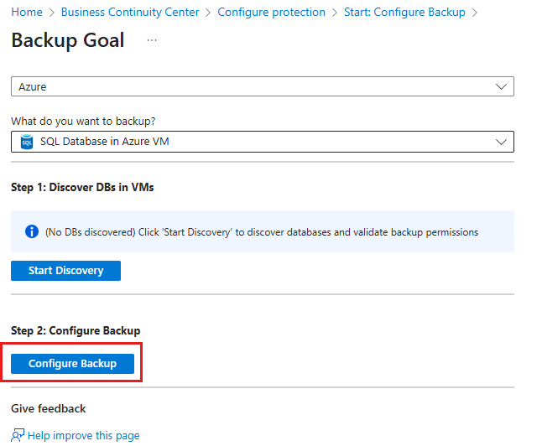Navigate to Business Continuity Center breadcrumb
Image resolution: width=542 pixels, height=446 pixels.
pos(130,13)
